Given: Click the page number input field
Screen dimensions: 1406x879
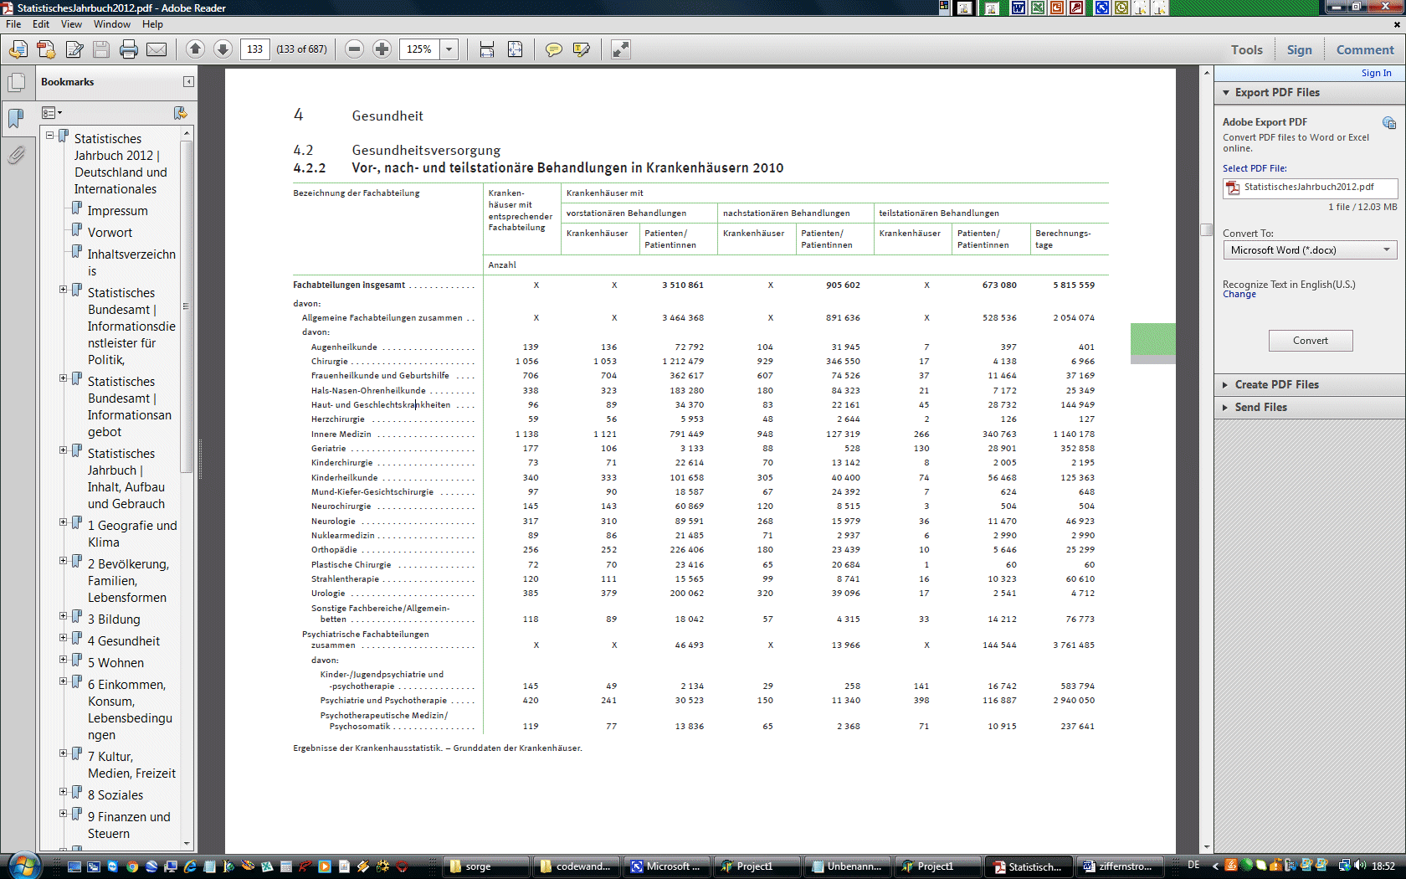Looking at the screenshot, I should pos(255,49).
